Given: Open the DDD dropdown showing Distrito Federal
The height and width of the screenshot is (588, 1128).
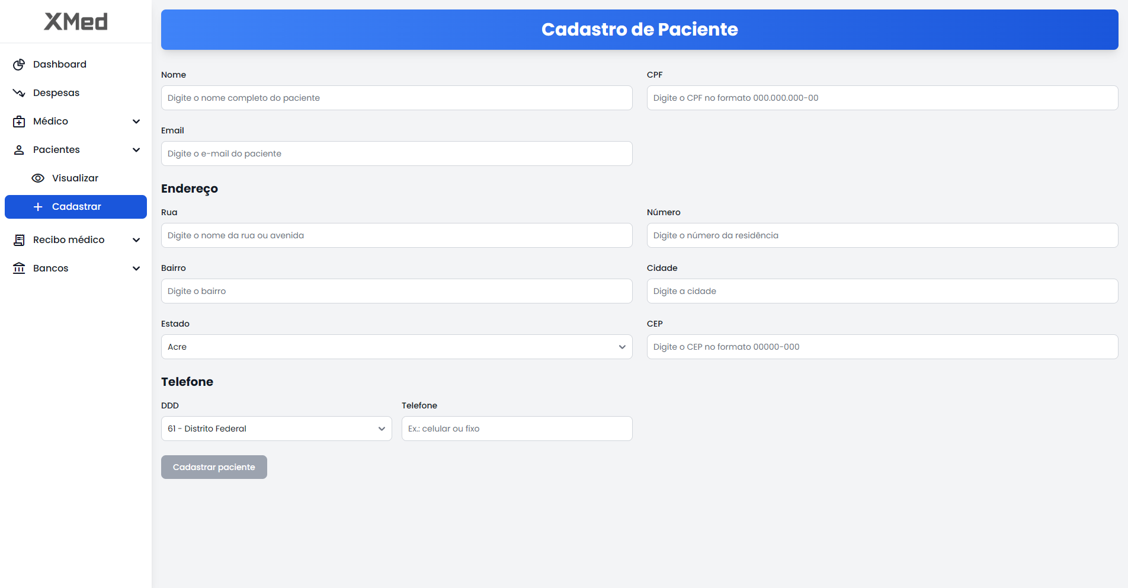Looking at the screenshot, I should pyautogui.click(x=276, y=429).
